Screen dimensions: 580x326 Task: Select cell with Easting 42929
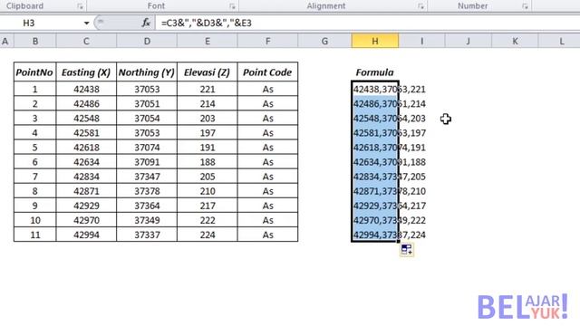point(86,206)
